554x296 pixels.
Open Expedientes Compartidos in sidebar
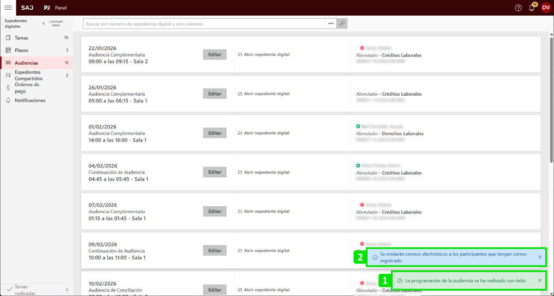pos(28,75)
